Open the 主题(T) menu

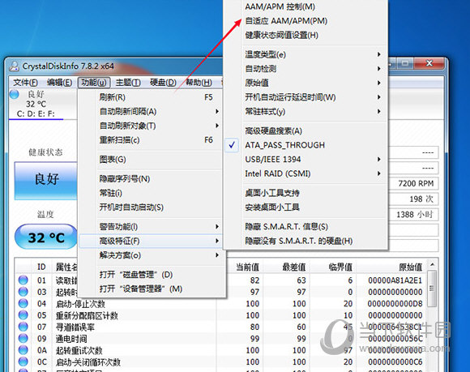[128, 83]
